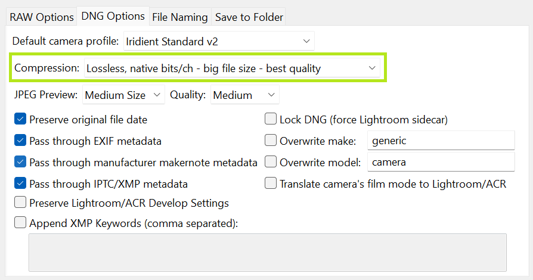Disable Pass through EXIF metadata
This screenshot has width=533, height=280.
tap(20, 141)
